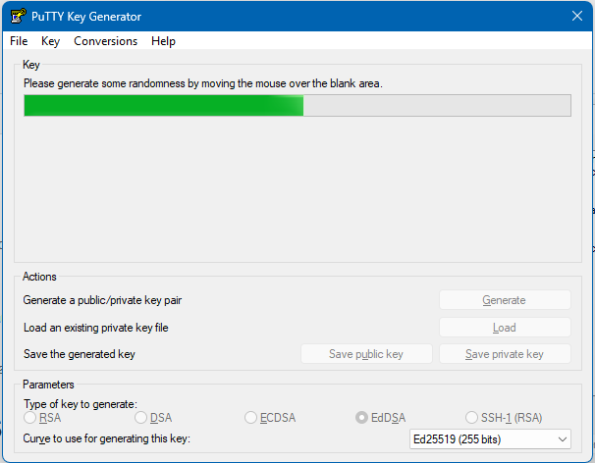The height and width of the screenshot is (463, 595).
Task: Click the 'Please generate some randomness' instruction text
Action: (x=203, y=83)
